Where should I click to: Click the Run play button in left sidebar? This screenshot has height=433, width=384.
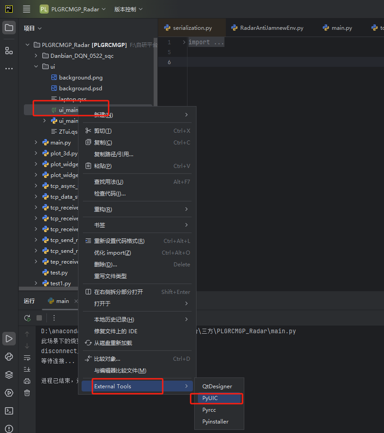(x=9, y=339)
